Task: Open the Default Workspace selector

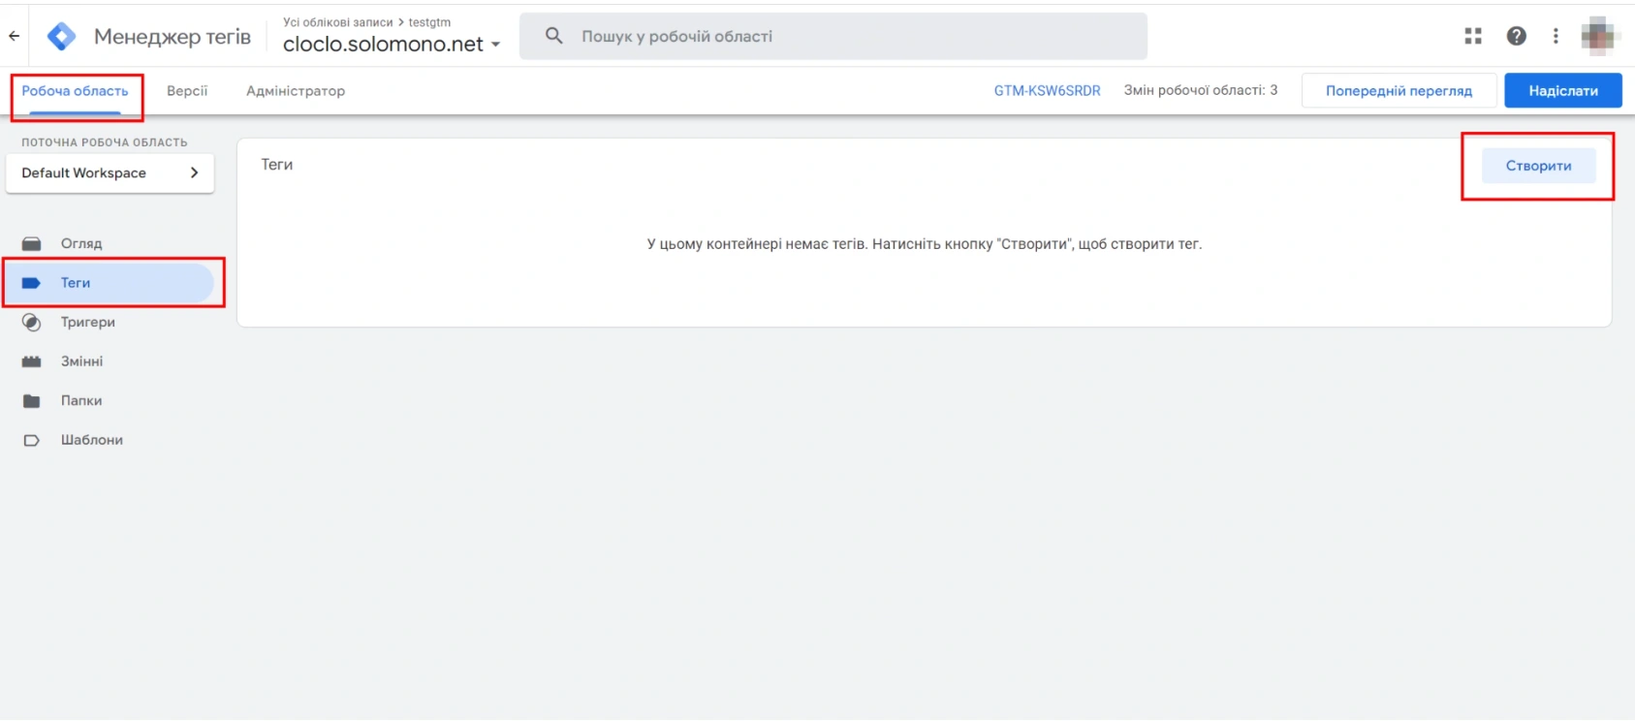Action: (110, 172)
